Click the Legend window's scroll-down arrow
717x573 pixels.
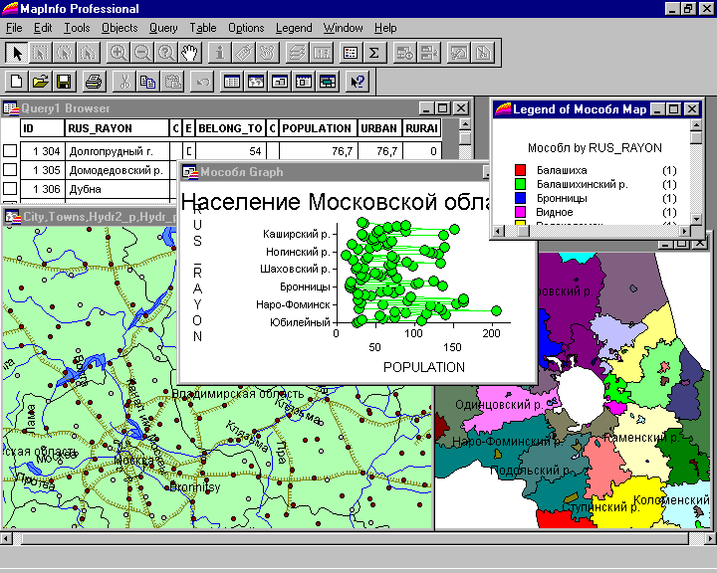696,219
